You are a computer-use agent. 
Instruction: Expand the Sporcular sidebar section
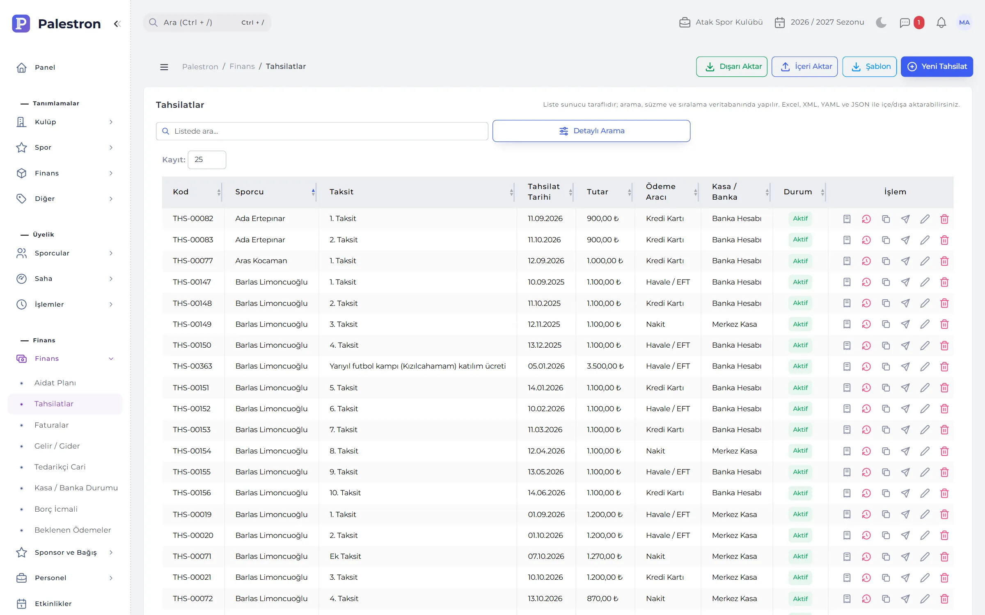(65, 253)
